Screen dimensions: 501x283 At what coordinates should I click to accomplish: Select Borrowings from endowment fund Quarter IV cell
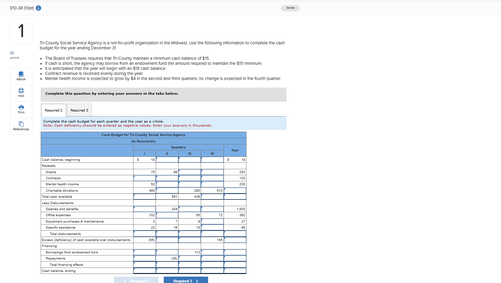212,252
